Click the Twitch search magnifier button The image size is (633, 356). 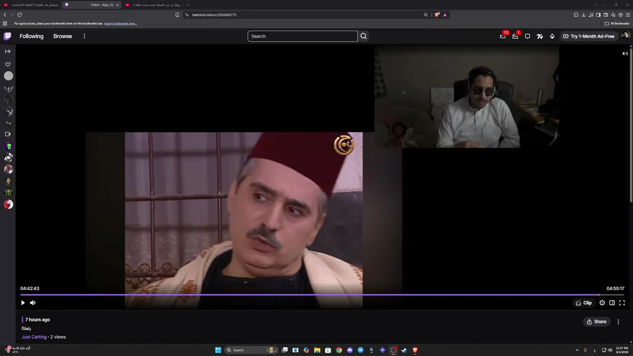click(x=363, y=36)
